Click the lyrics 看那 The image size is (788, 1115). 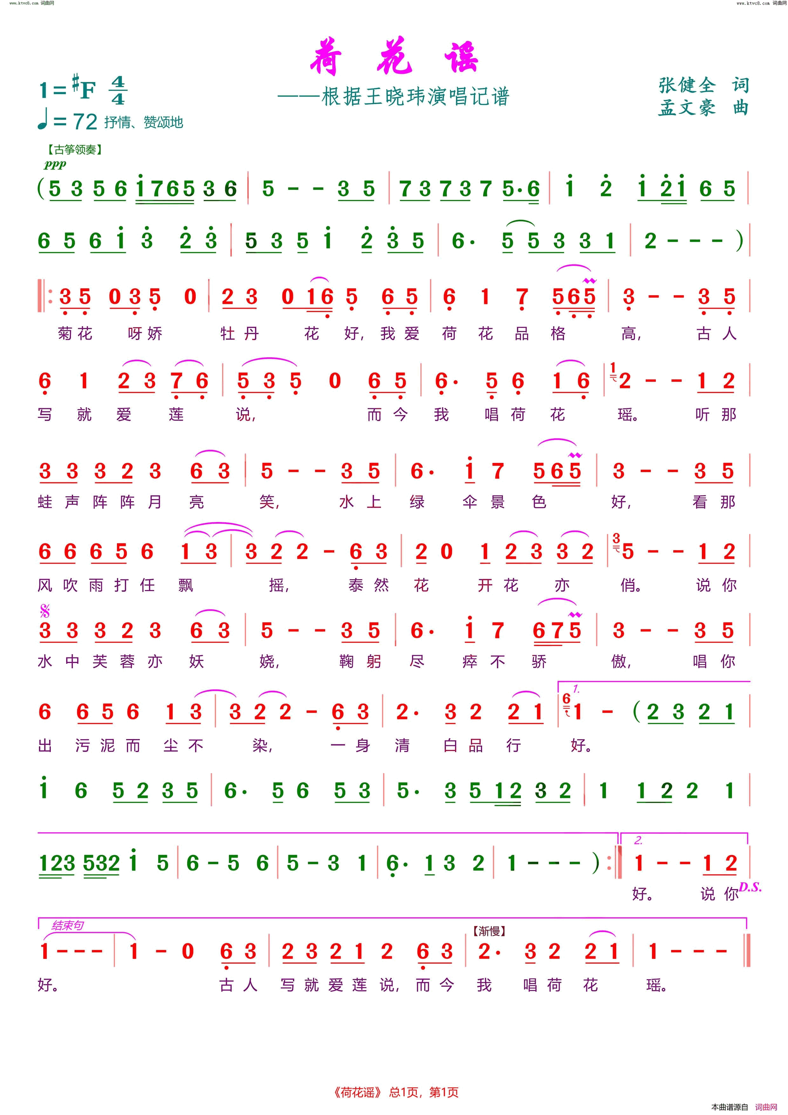coord(714,502)
